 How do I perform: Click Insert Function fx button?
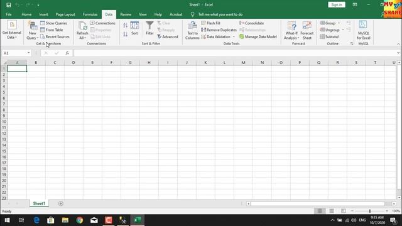click(x=67, y=53)
